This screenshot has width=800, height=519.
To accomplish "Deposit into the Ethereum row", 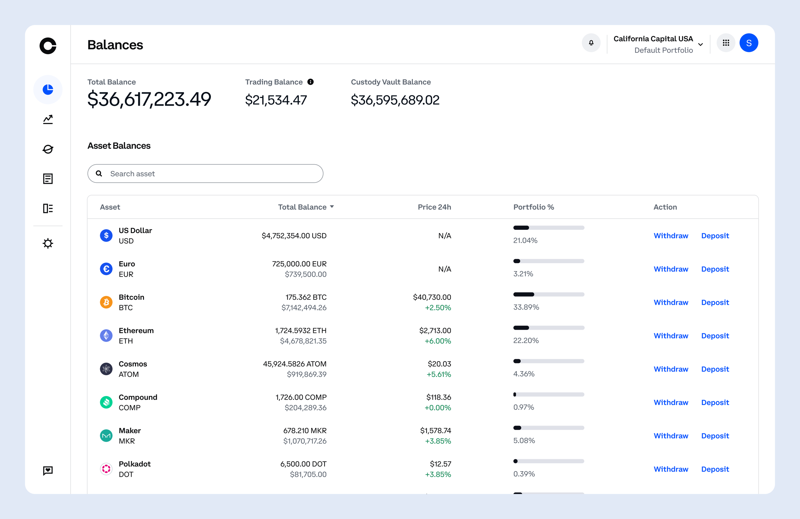I will [x=715, y=336].
